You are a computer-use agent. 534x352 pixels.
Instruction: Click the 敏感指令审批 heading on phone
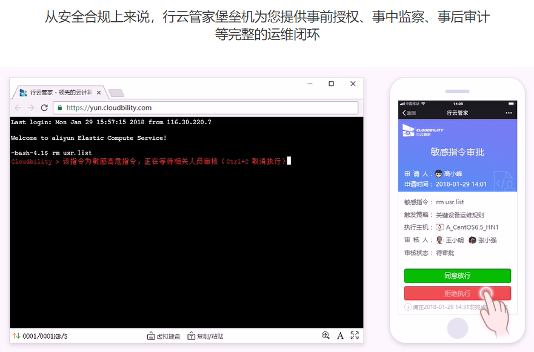tap(458, 152)
